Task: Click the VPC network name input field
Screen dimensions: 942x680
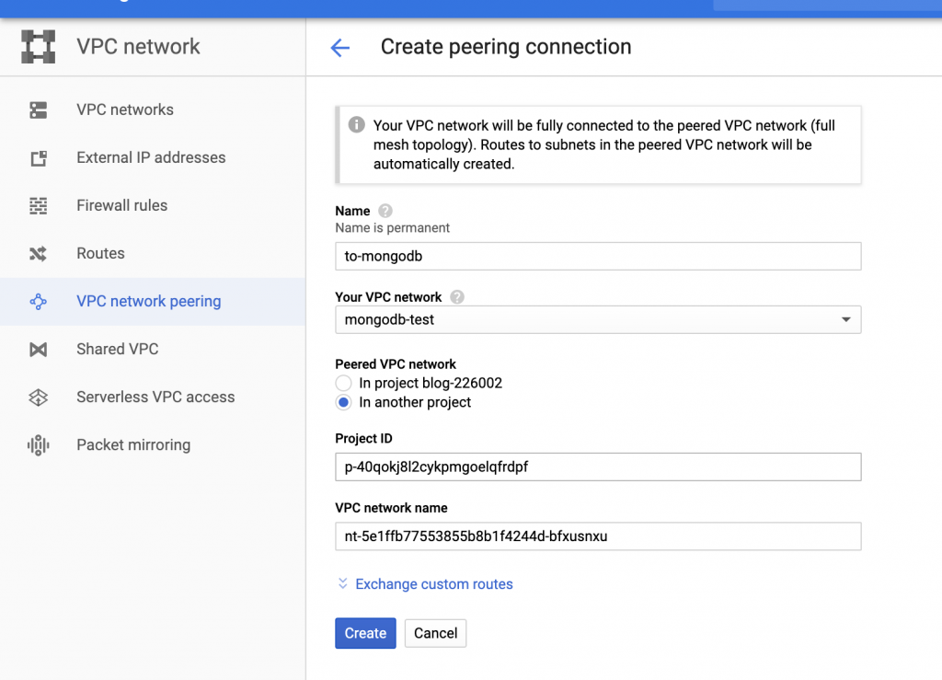Action: 598,536
